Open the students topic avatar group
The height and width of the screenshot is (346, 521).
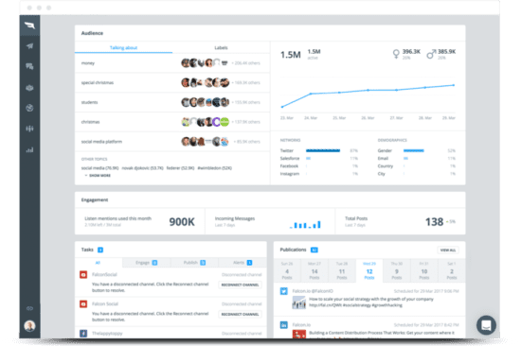tap(206, 102)
